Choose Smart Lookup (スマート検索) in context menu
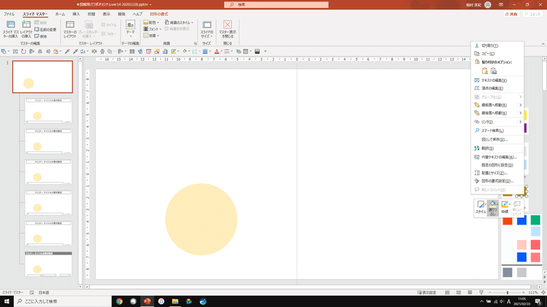This screenshot has width=547, height=307. [x=497, y=130]
